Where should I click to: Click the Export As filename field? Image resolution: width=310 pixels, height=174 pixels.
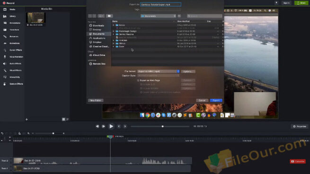(x=160, y=4)
